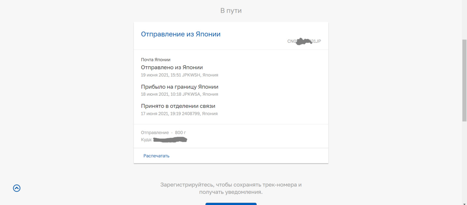Select the 'В пути' status heading
The height and width of the screenshot is (205, 467).
point(231,11)
